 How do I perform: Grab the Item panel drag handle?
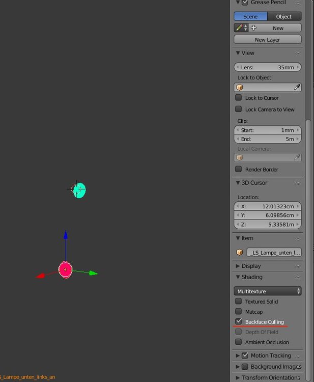point(298,239)
